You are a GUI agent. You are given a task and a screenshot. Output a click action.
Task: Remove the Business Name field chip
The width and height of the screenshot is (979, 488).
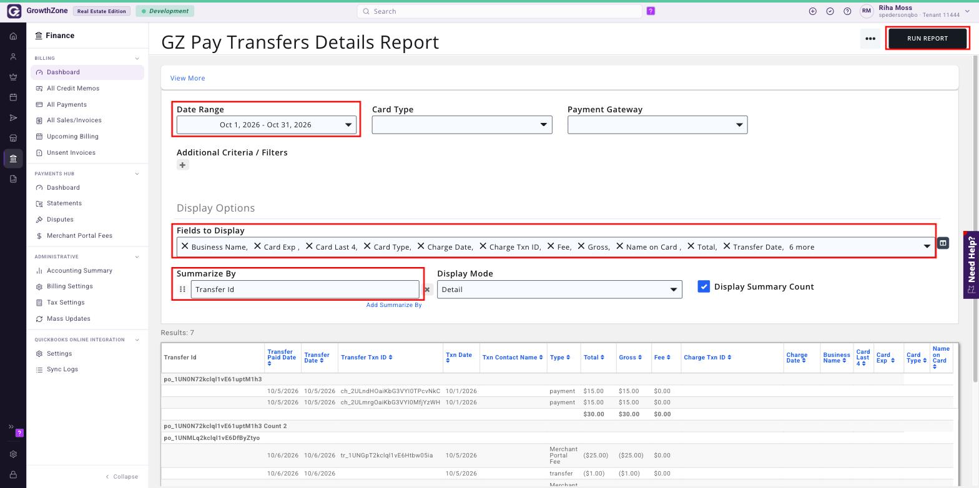(185, 246)
